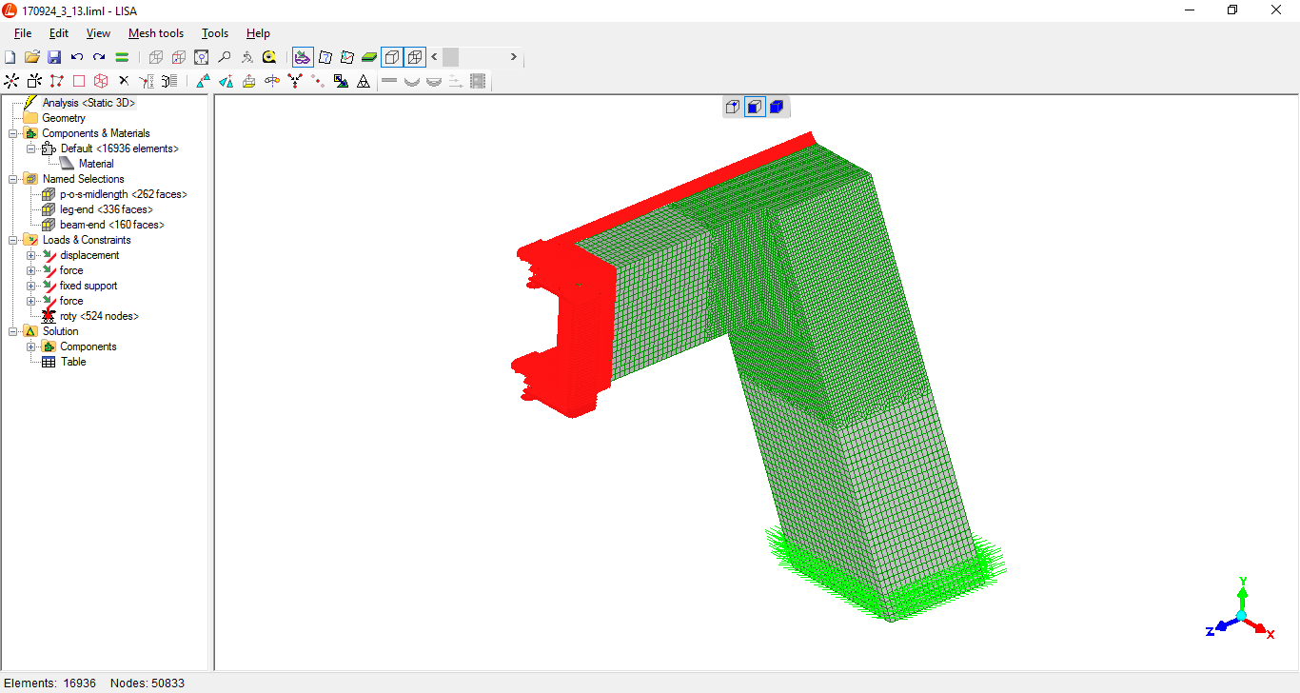
Task: Click the green solve equals icon
Action: point(122,57)
